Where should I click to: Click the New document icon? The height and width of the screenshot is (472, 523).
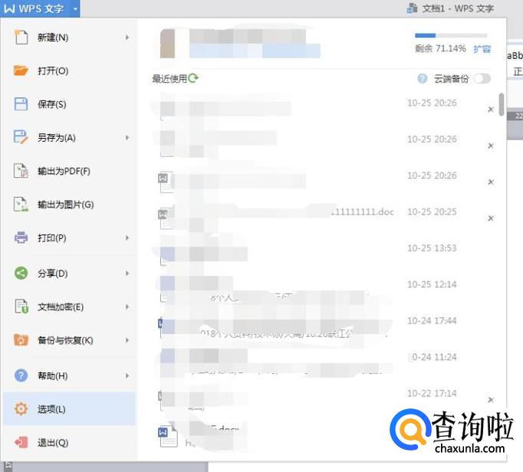pos(21,37)
